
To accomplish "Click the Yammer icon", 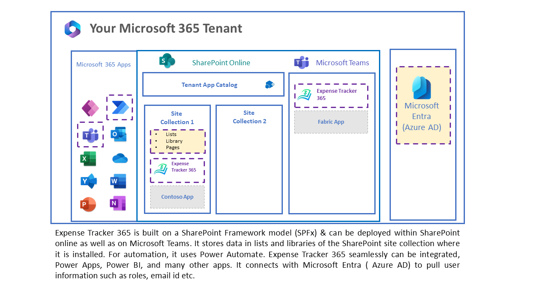I will tap(88, 181).
